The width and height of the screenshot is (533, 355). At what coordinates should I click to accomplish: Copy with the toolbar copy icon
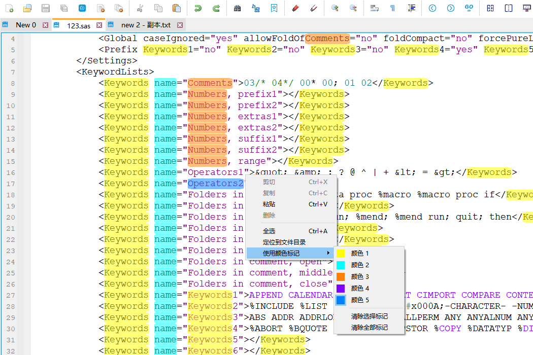[158, 8]
